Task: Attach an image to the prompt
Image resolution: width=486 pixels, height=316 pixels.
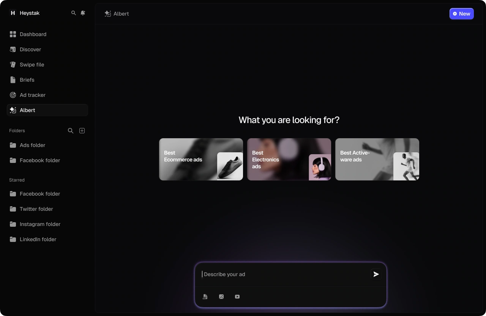Action: pos(221,297)
